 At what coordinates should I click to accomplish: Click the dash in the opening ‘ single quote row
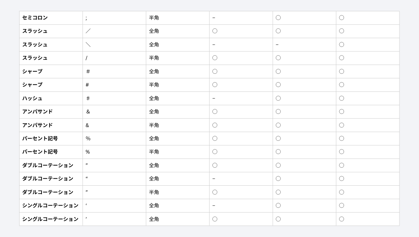coord(214,206)
